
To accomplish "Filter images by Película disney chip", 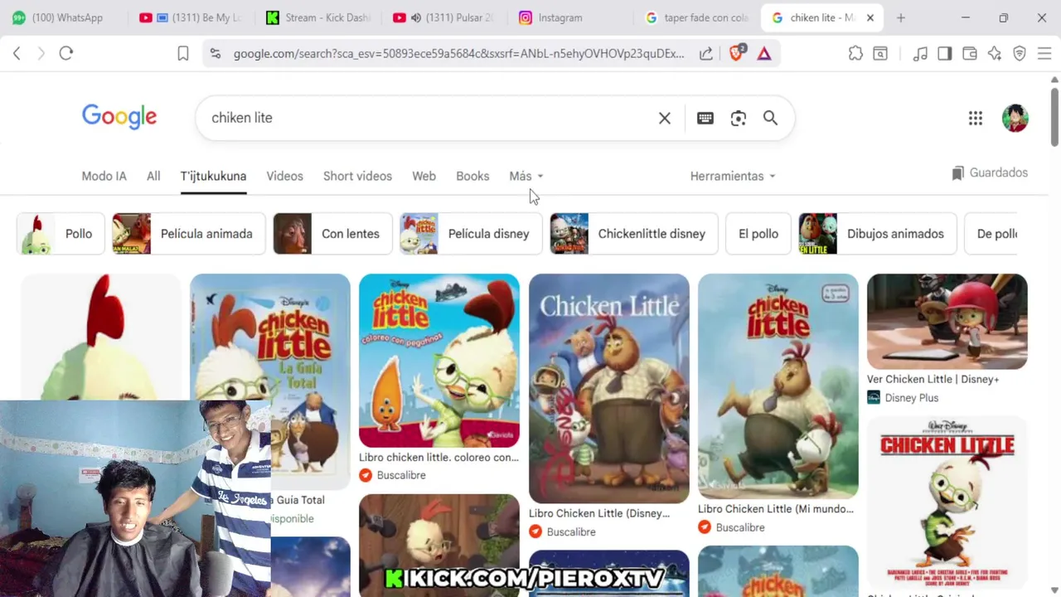I will coord(471,234).
